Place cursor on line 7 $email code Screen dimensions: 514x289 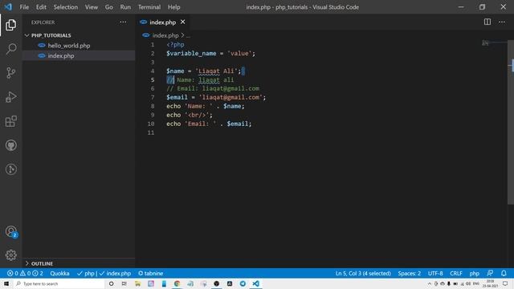click(216, 97)
